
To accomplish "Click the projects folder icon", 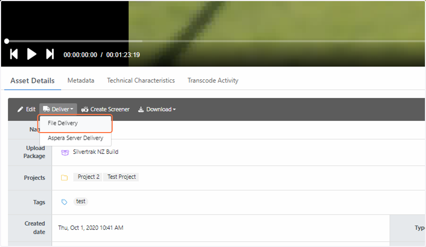I will (x=64, y=177).
